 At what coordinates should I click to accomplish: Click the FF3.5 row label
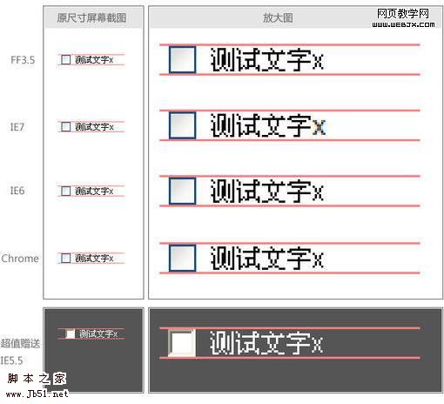[23, 60]
